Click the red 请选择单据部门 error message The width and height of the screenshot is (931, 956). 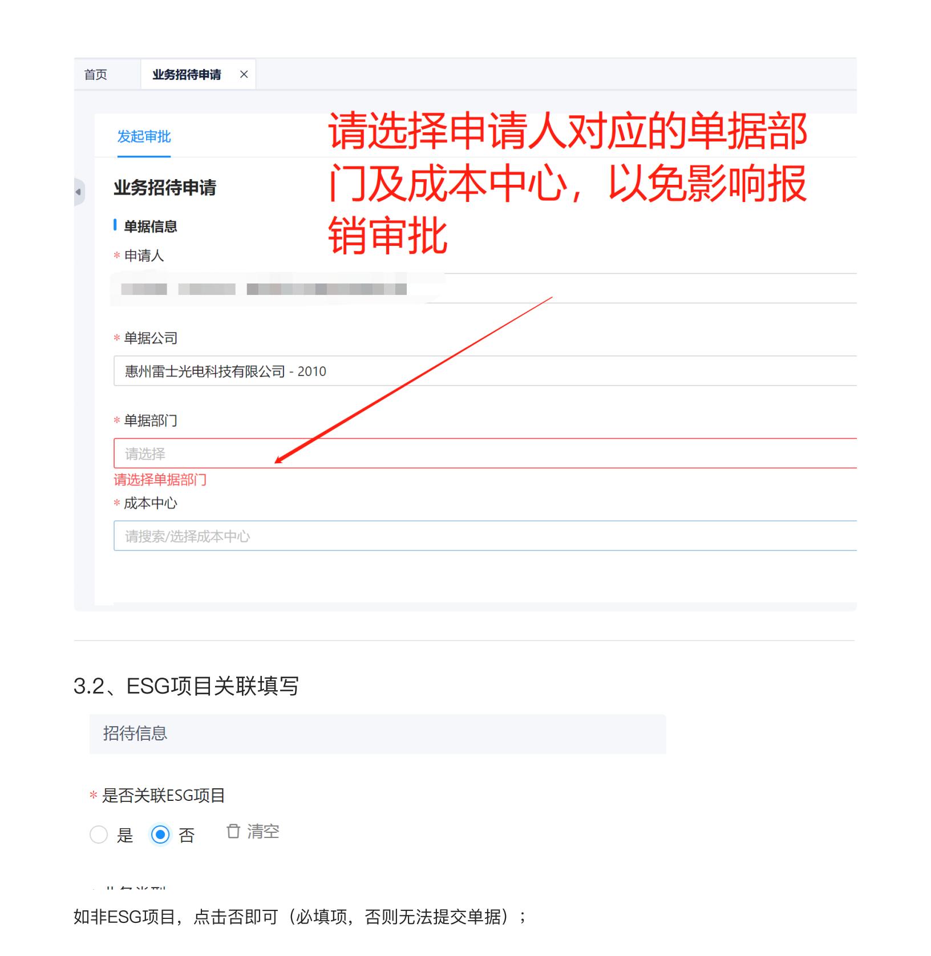coord(160,480)
